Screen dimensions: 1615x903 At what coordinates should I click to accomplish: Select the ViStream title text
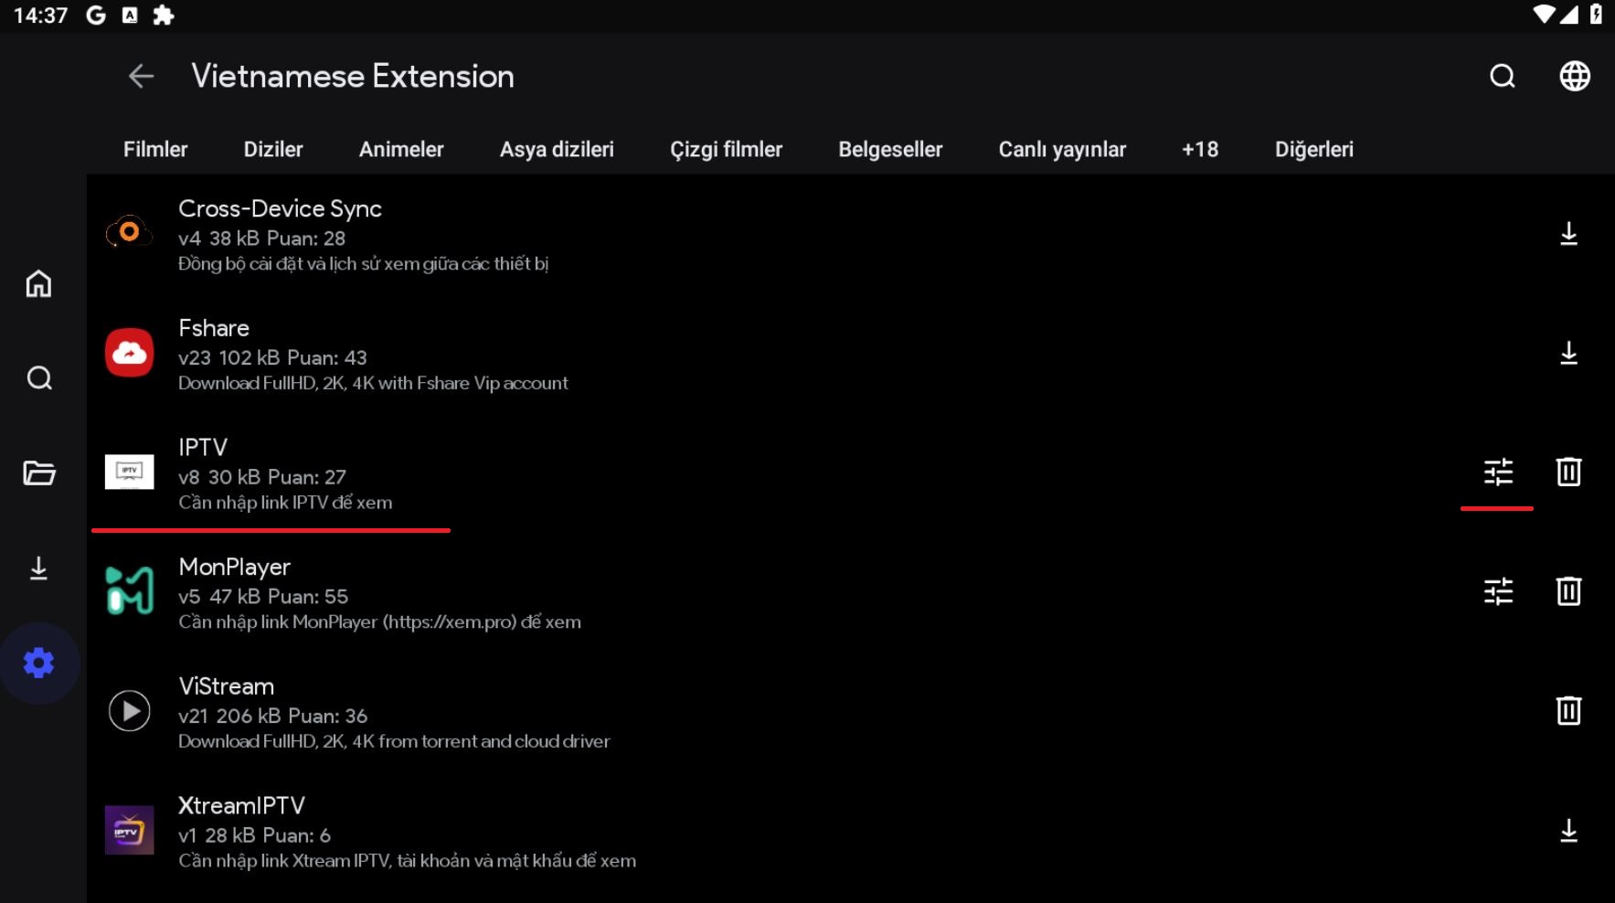click(x=226, y=686)
